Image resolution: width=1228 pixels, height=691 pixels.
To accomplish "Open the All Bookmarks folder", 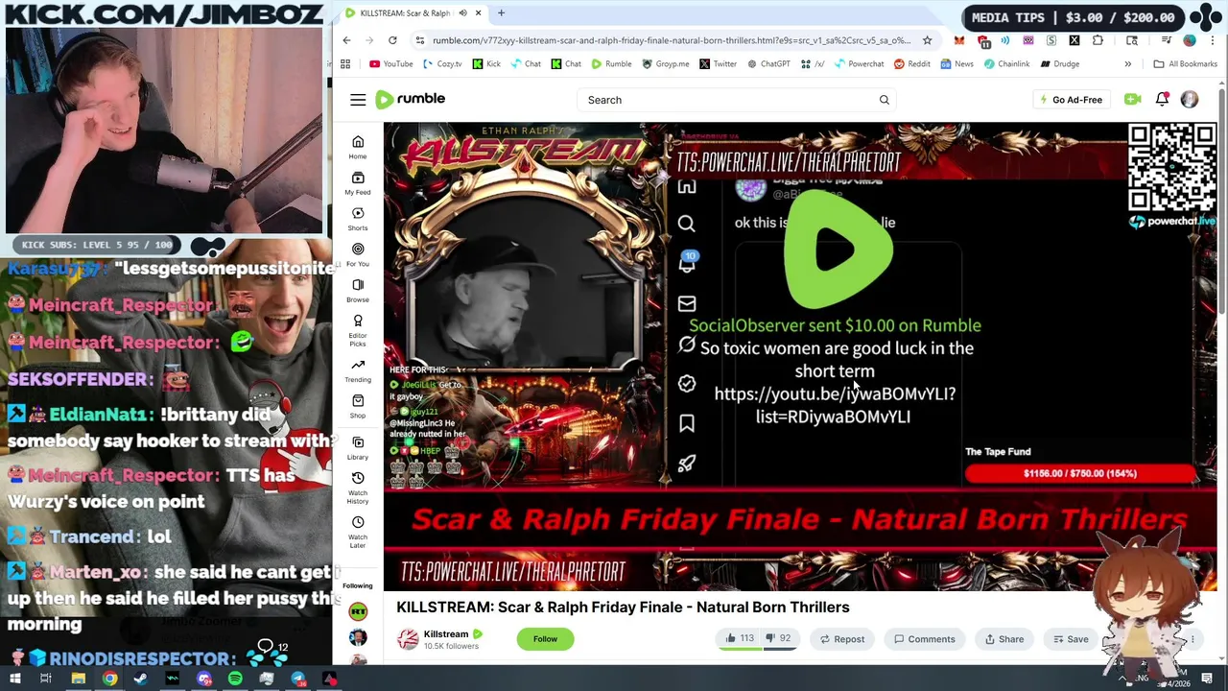I will click(1186, 64).
